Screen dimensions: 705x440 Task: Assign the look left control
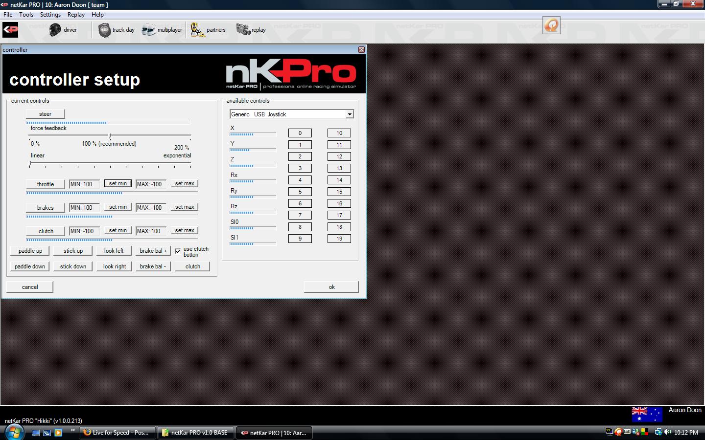tap(114, 251)
